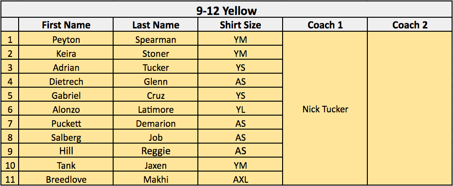Click the Latimore last name cell

156,109
